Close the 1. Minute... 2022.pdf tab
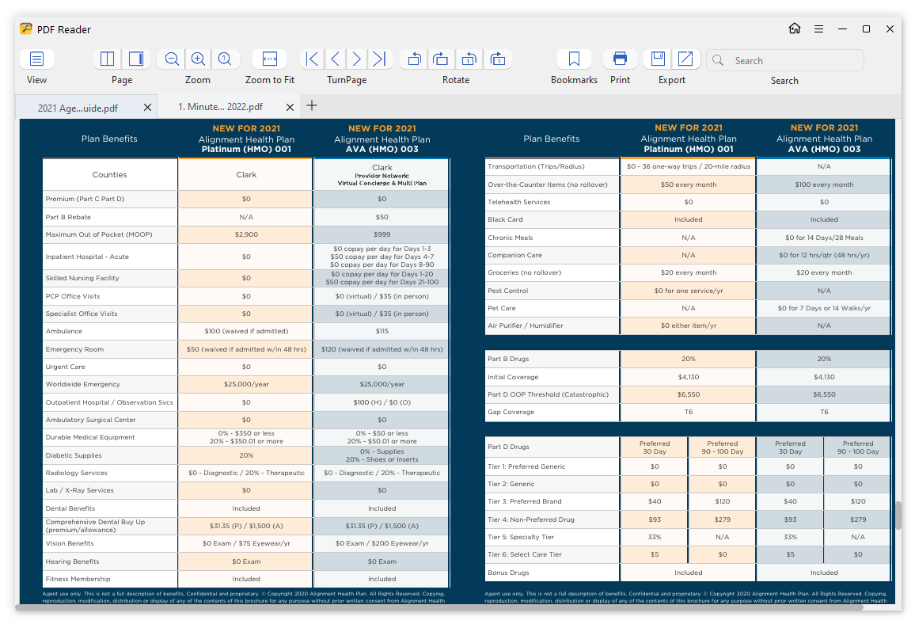The image size is (915, 624). (290, 108)
